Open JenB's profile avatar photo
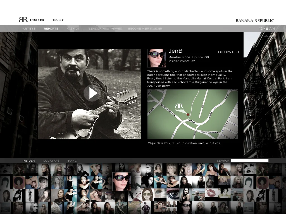Image resolution: width=286 pixels, height=214 pixels. (156, 58)
